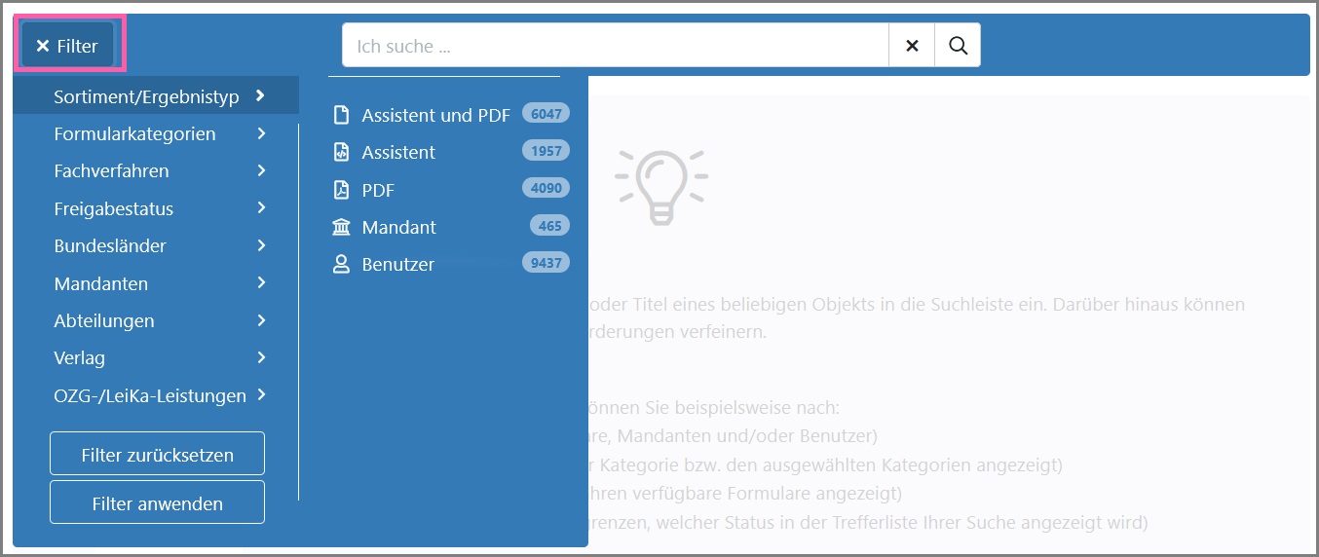Click the 4090 count badge
The image size is (1319, 557).
click(546, 188)
